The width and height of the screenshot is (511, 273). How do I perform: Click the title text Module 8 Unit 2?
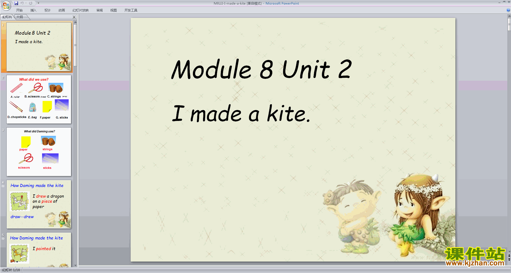tap(262, 69)
